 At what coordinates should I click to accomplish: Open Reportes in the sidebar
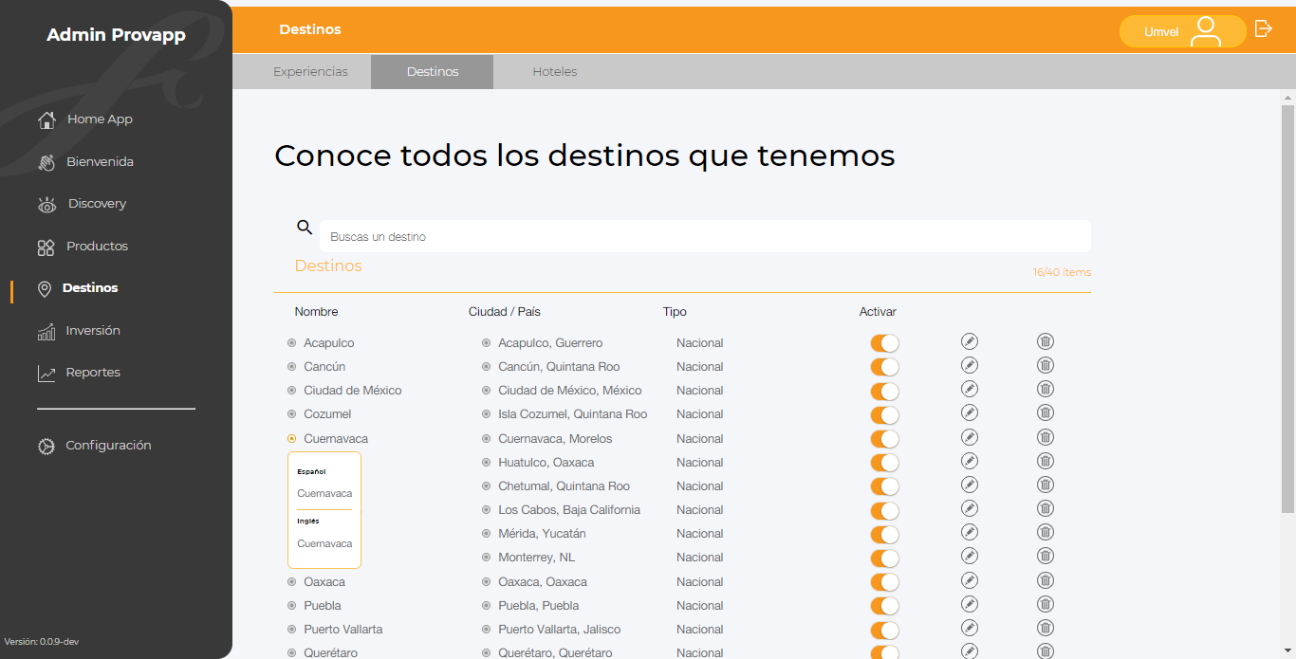[93, 373]
